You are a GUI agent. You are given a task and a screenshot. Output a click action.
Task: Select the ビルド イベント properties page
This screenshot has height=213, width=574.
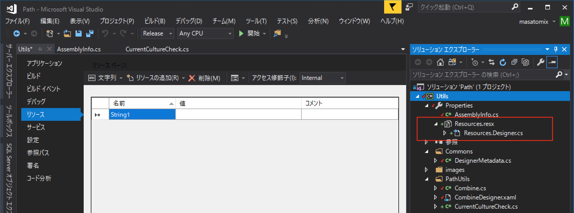pyautogui.click(x=44, y=89)
